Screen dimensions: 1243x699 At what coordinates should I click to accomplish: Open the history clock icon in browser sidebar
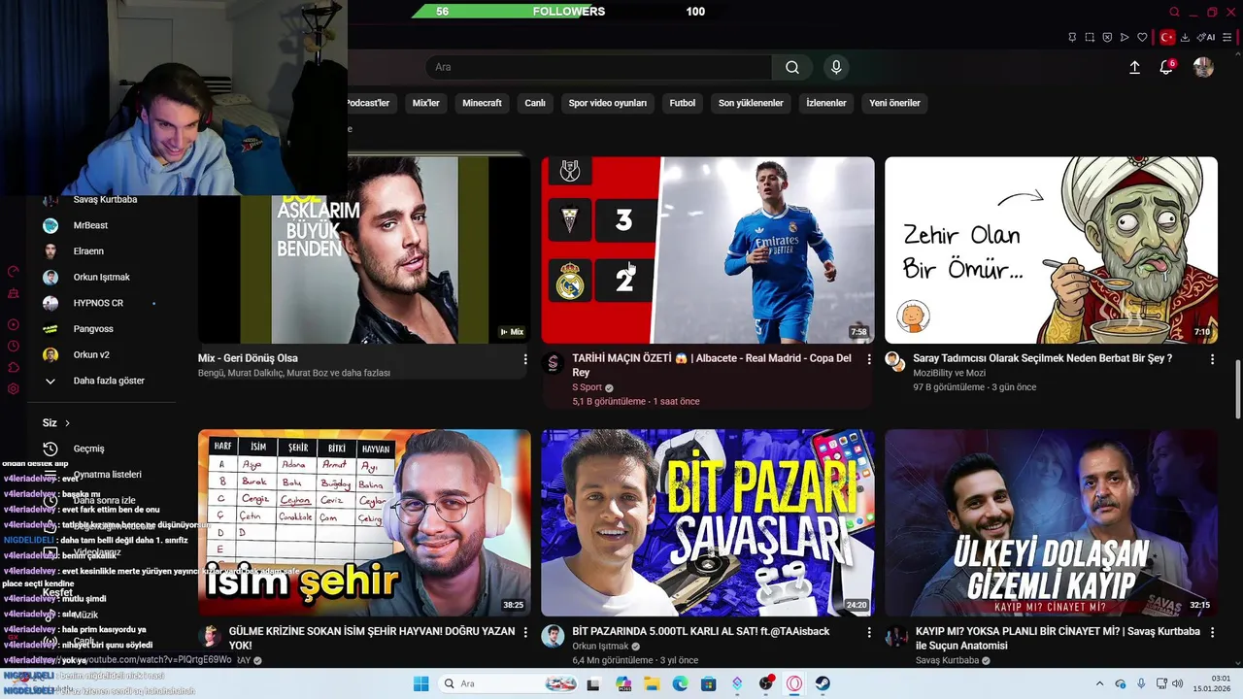[x=14, y=346]
